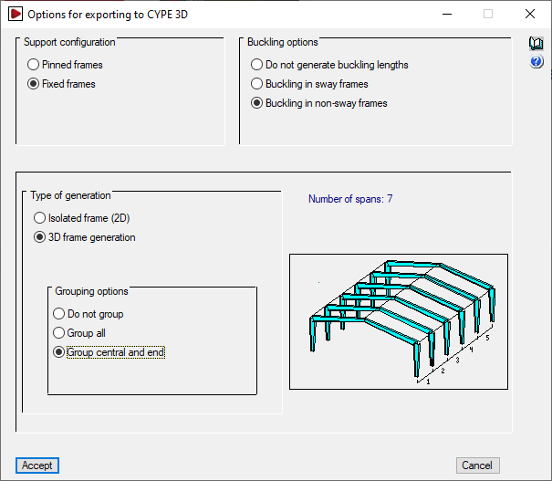Click the Buckling options group label
The image size is (552, 481).
click(x=282, y=42)
